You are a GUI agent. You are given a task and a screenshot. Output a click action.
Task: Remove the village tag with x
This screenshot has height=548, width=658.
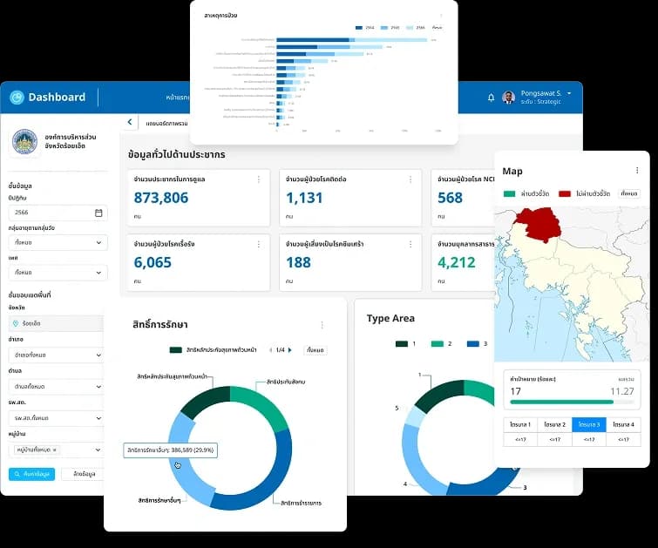click(55, 450)
